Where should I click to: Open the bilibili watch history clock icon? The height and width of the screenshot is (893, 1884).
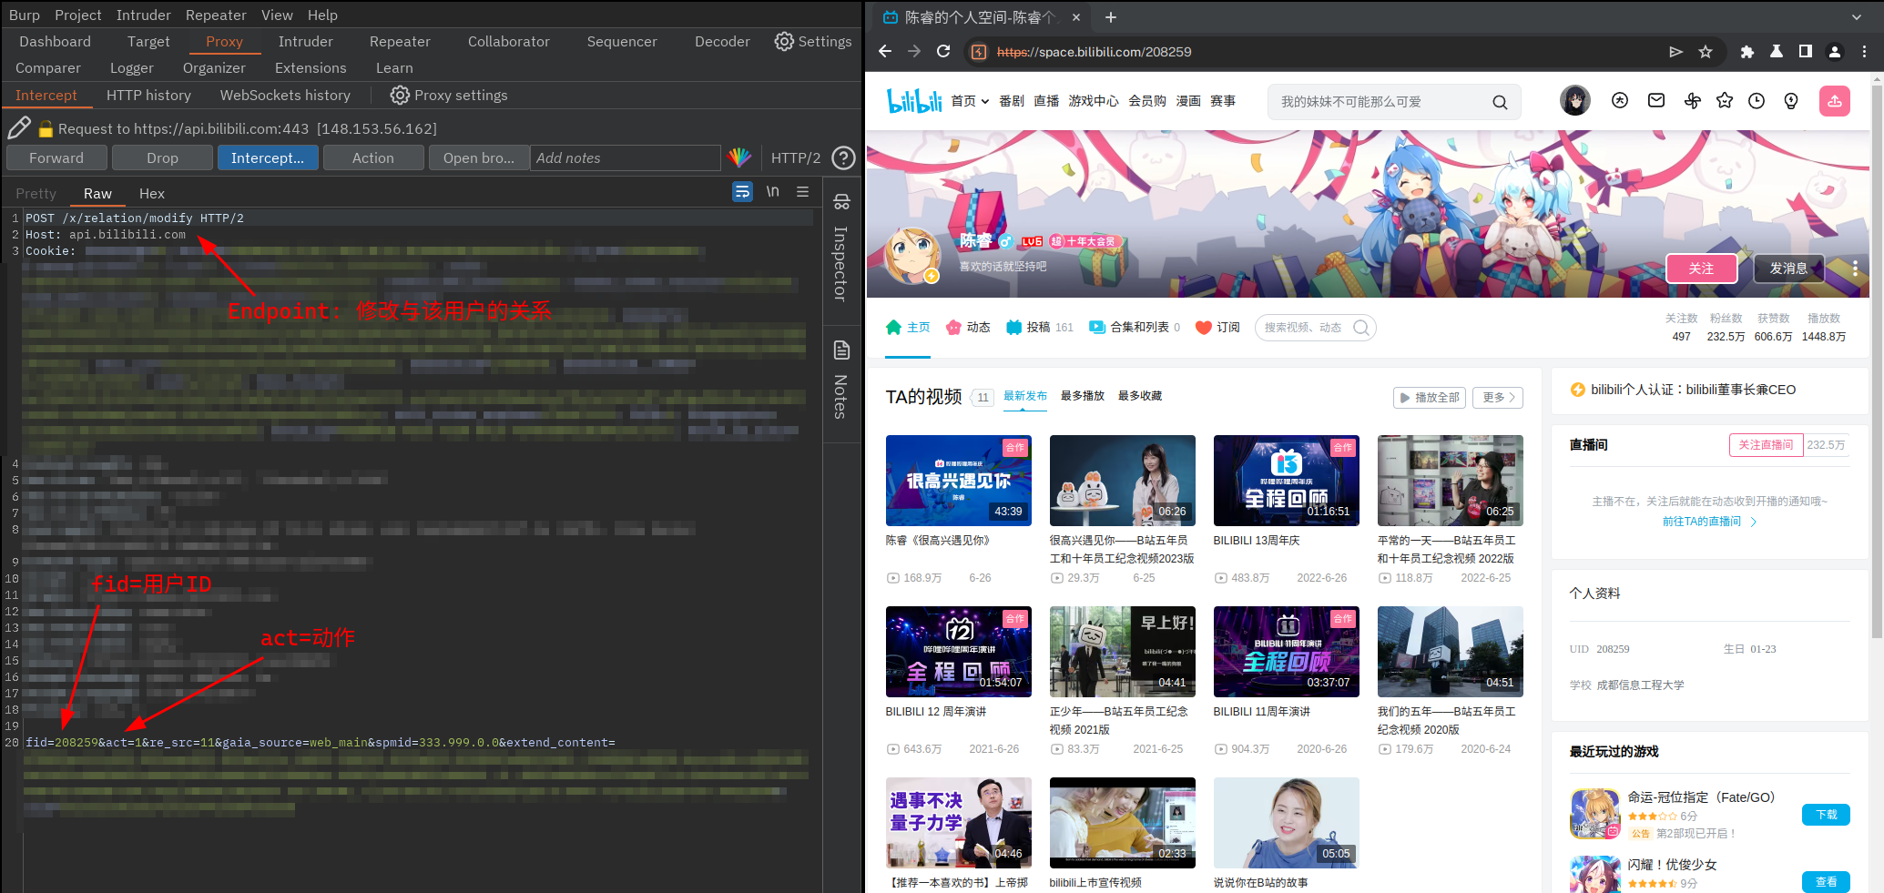pos(1757,101)
